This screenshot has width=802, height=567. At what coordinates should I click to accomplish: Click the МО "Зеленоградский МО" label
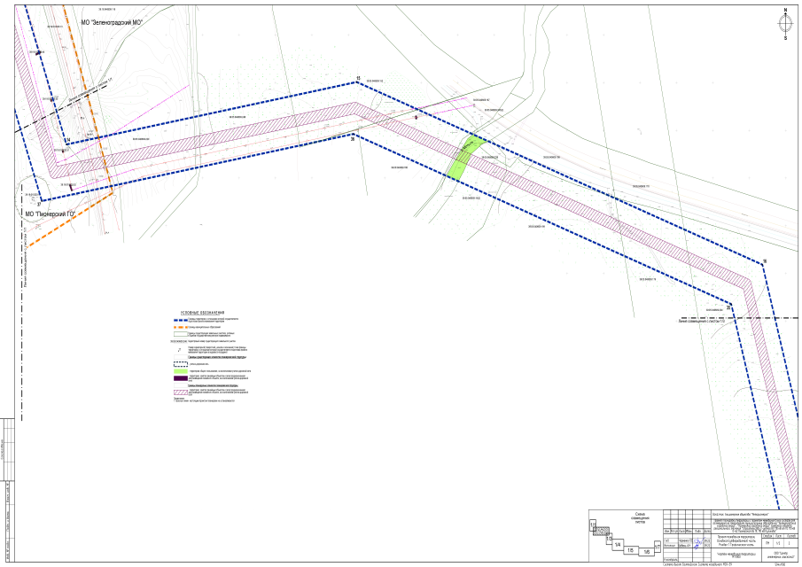click(x=111, y=21)
